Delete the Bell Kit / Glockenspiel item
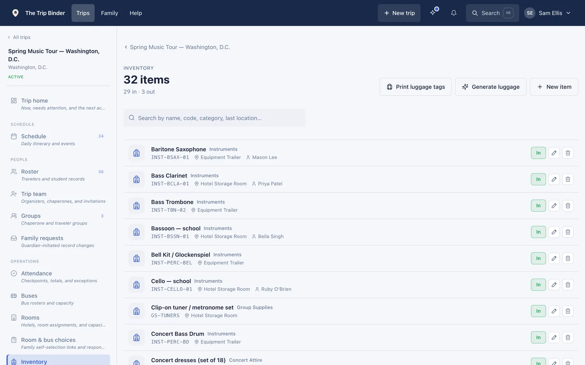The width and height of the screenshot is (585, 365). point(568,258)
